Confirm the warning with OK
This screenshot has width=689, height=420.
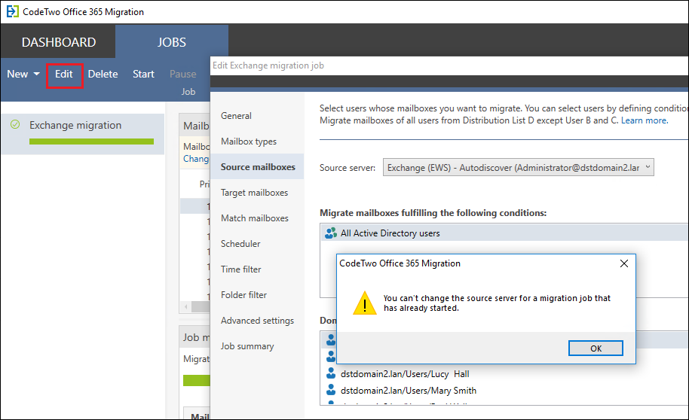point(596,348)
